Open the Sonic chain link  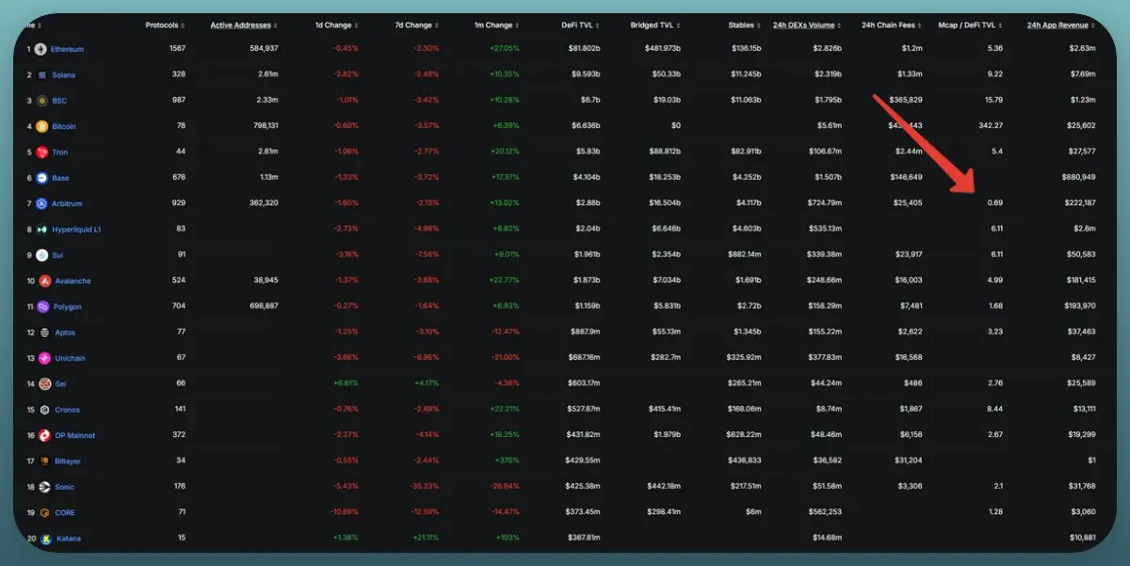[x=64, y=487]
